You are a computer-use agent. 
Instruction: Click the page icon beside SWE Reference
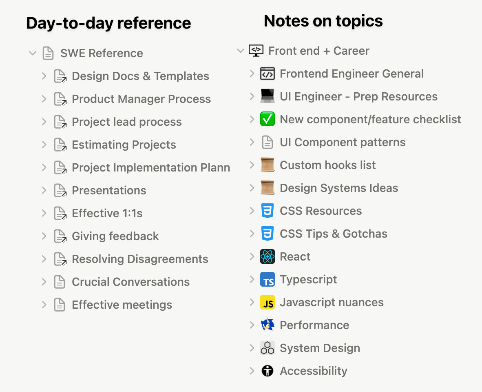(48, 53)
